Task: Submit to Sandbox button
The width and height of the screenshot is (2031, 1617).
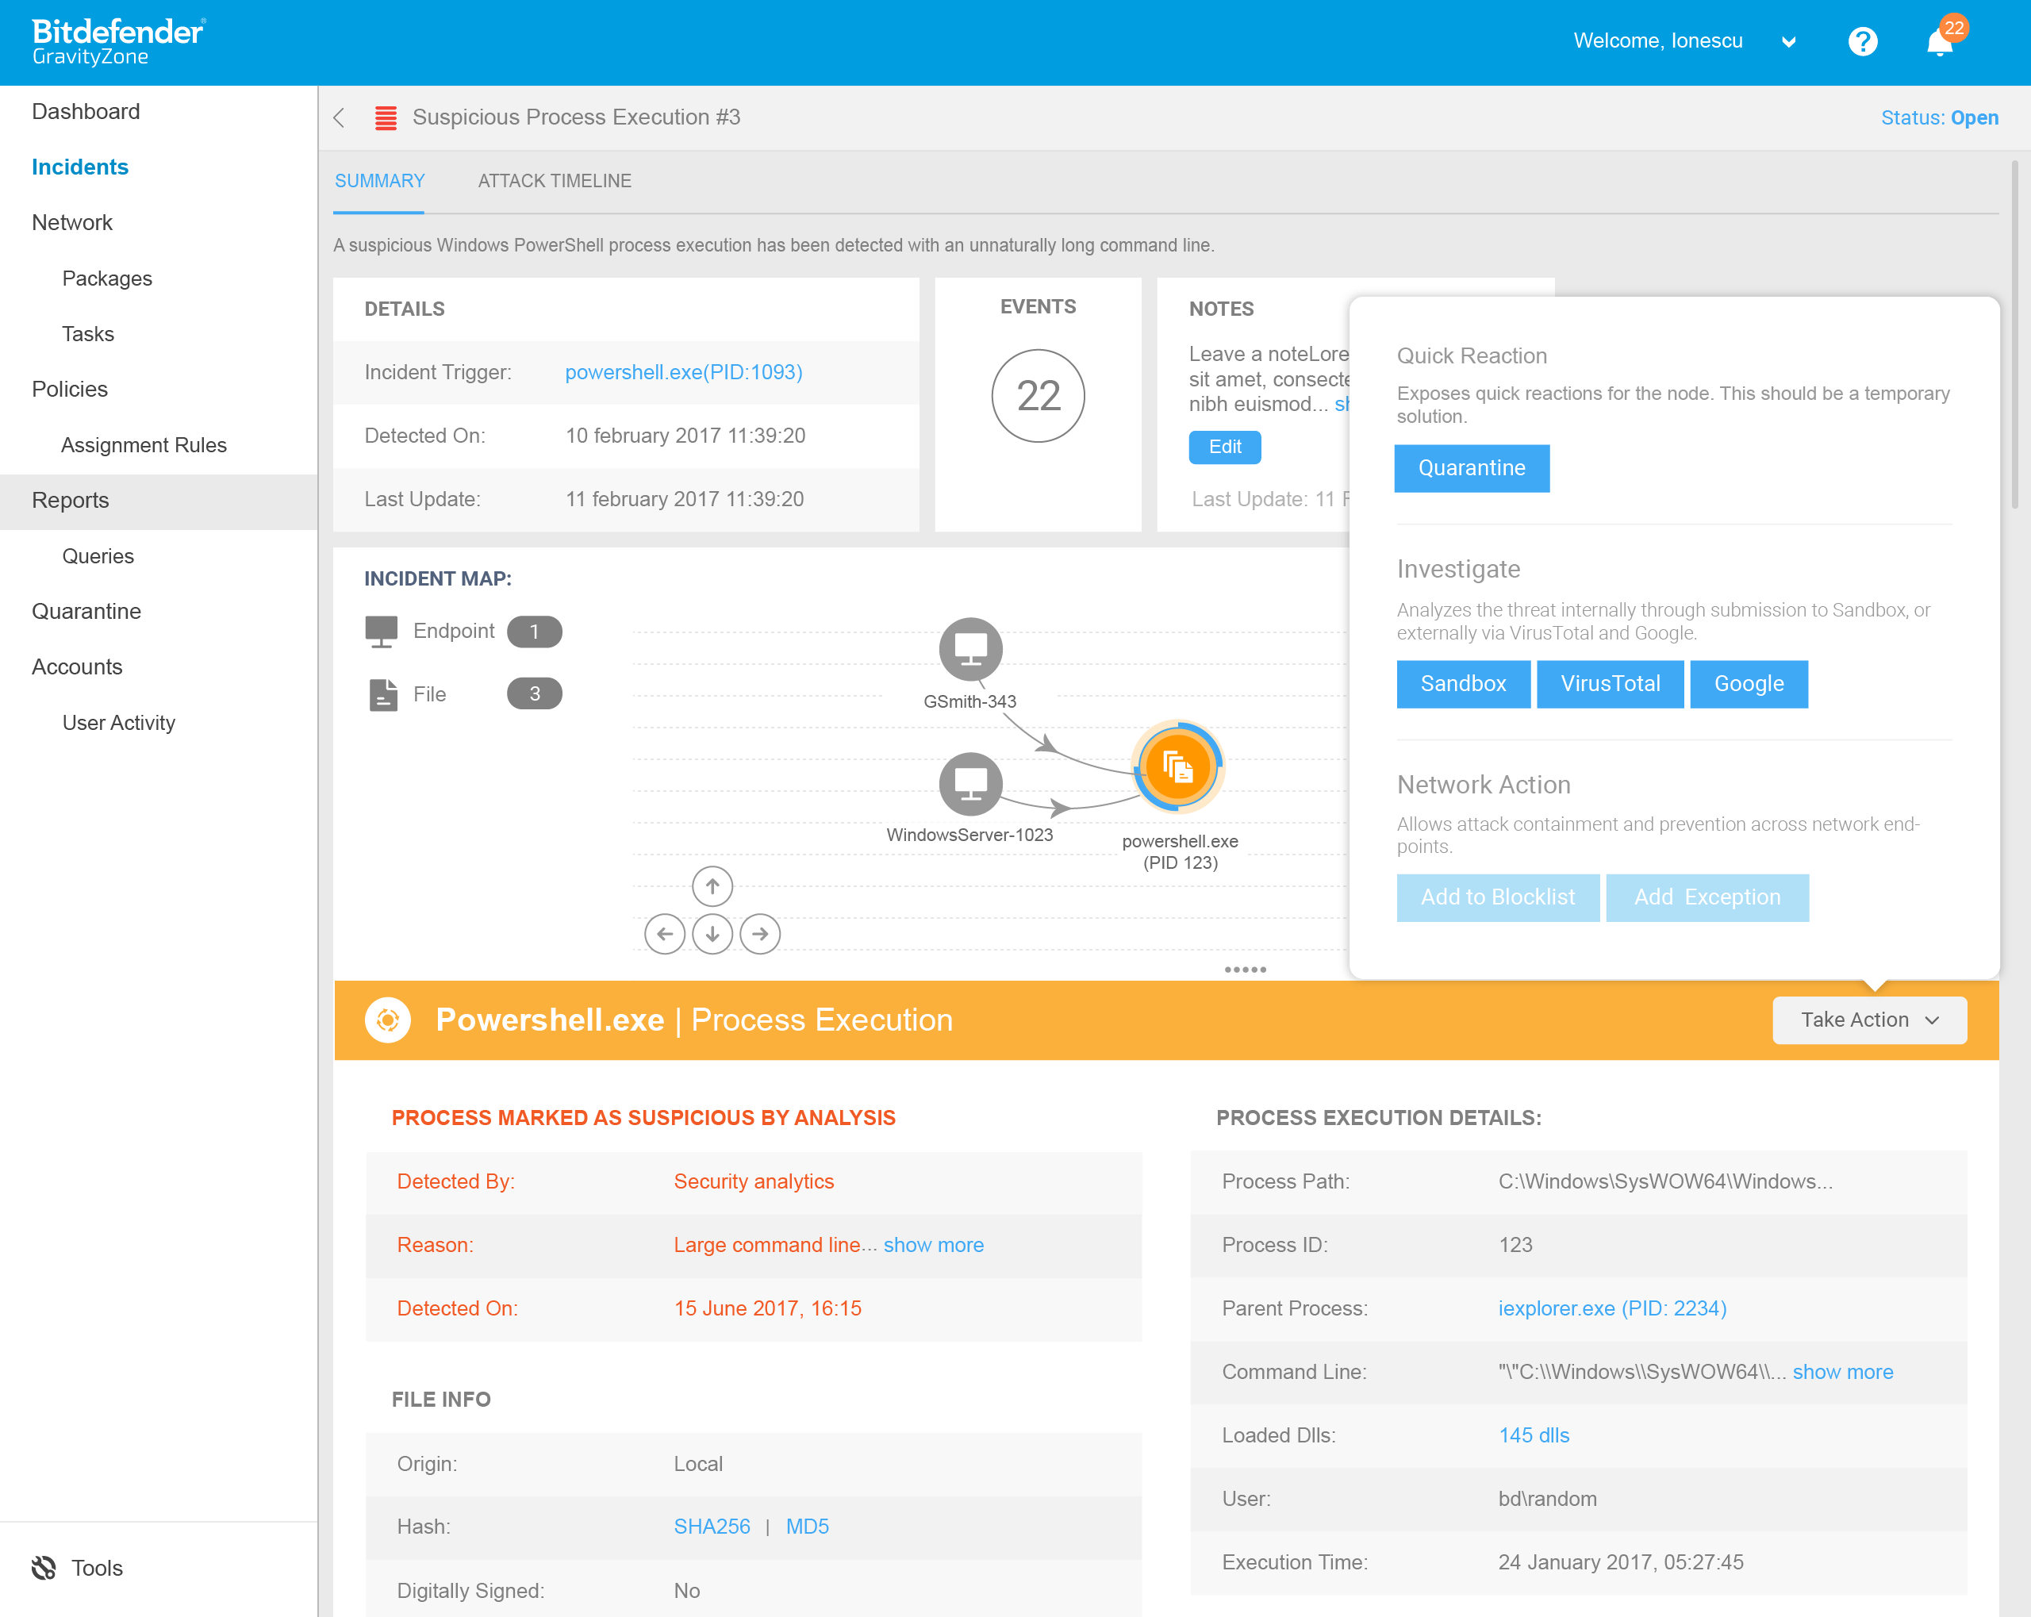Action: [1463, 684]
